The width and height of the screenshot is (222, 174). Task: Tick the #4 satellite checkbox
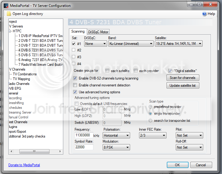(73, 63)
